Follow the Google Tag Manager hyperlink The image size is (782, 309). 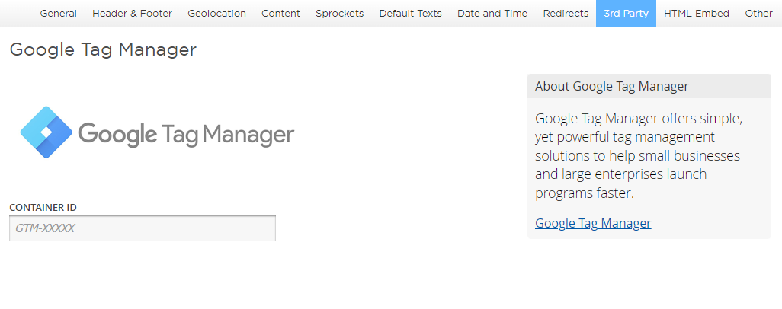(593, 223)
